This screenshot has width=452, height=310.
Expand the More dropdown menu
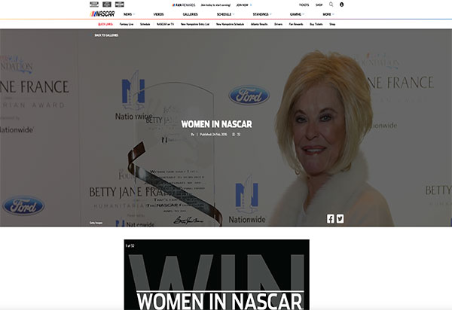click(x=328, y=14)
